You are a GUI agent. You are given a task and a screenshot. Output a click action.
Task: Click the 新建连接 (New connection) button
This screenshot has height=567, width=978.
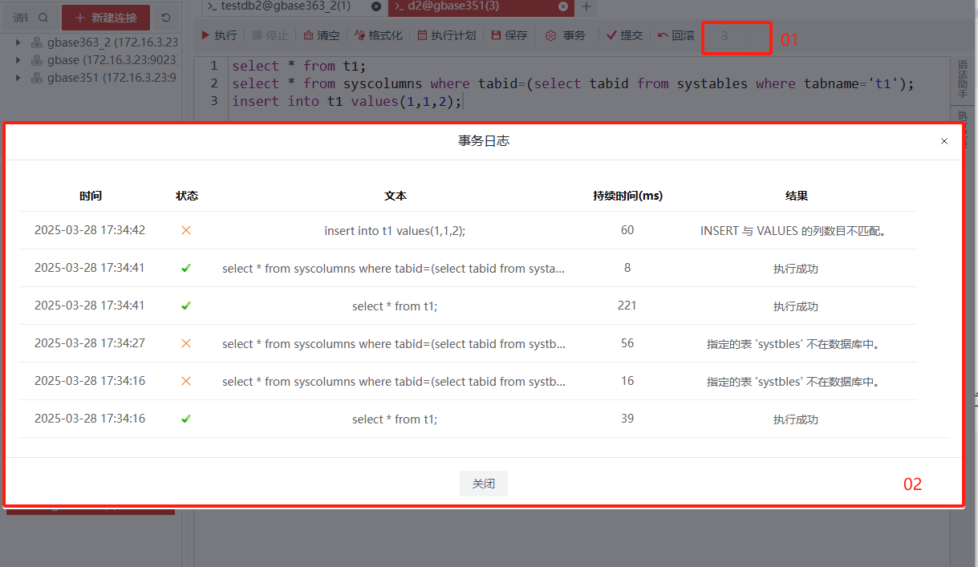tap(106, 18)
